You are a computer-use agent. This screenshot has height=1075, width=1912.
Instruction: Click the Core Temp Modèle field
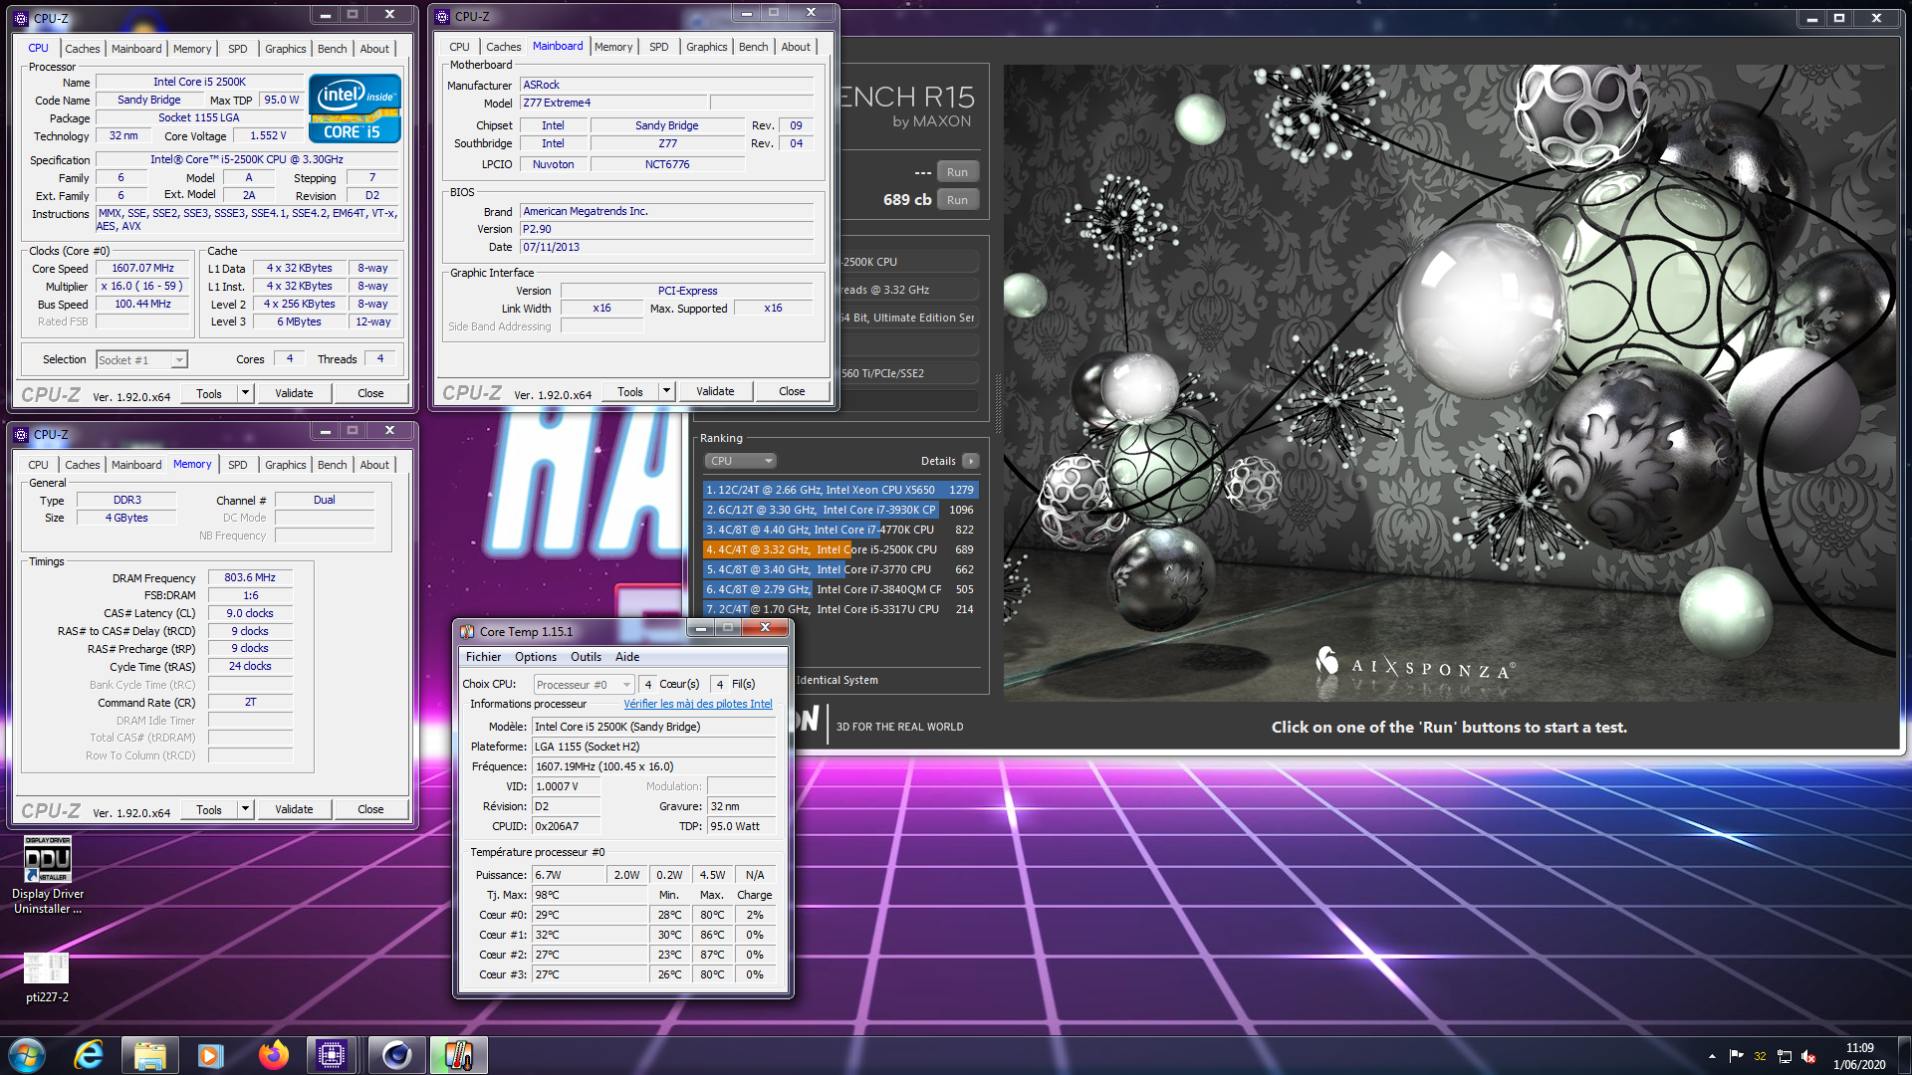point(653,727)
